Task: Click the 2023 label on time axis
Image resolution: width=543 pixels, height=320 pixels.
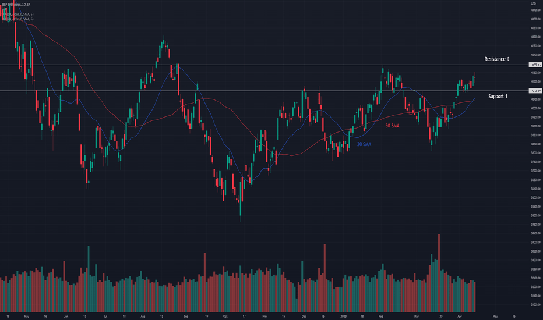Action: pos(343,316)
